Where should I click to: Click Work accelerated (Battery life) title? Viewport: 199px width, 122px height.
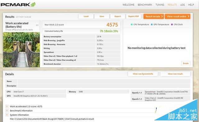point(17,25)
